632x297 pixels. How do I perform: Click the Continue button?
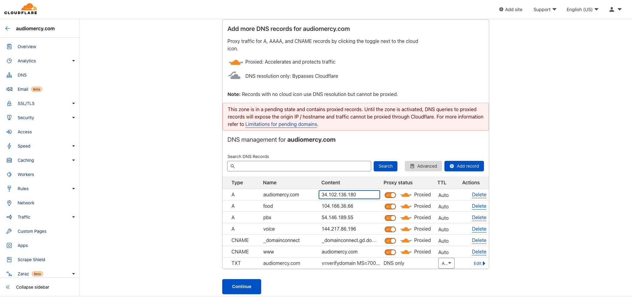point(242,287)
